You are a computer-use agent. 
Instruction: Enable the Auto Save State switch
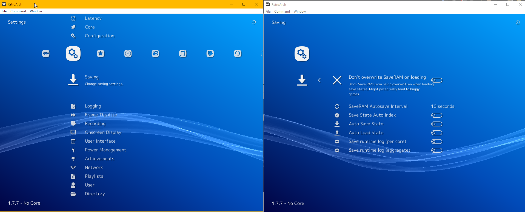[x=436, y=124]
